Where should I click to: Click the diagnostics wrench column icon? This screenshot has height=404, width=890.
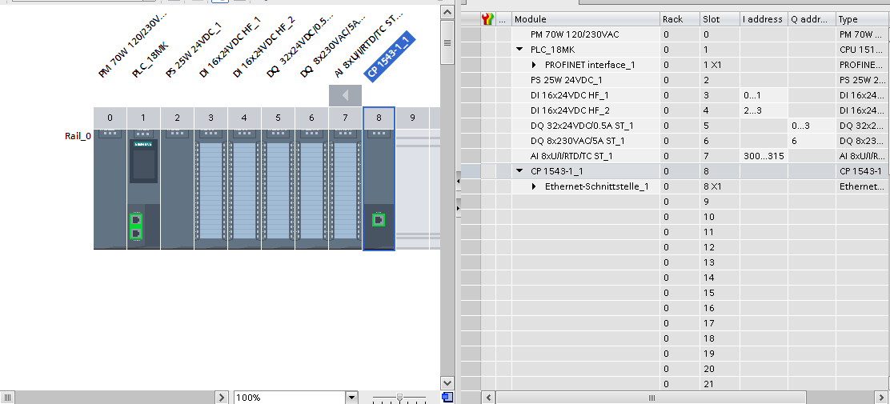tap(487, 19)
